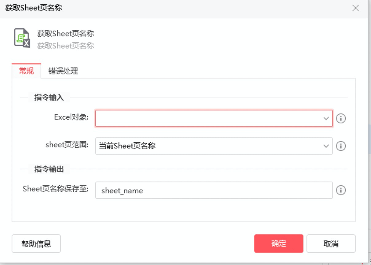The image size is (371, 265).
Task: Expand the sheet页范围 dropdown arrow
Action: click(x=326, y=146)
